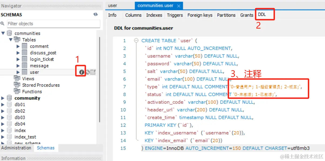Expand the comment table node
The width and height of the screenshot is (325, 161).
(18, 46)
